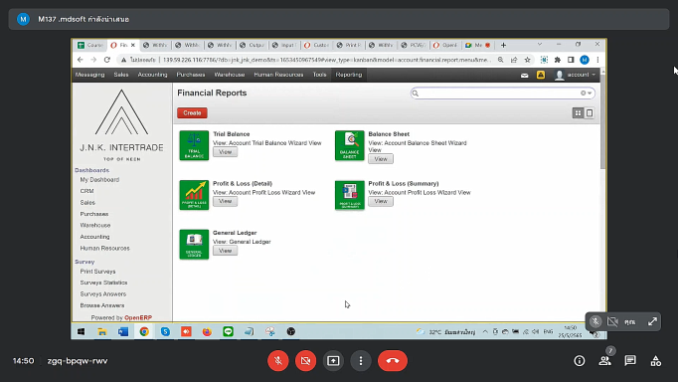
Task: Click View under Balance Sheet
Action: pos(381,159)
